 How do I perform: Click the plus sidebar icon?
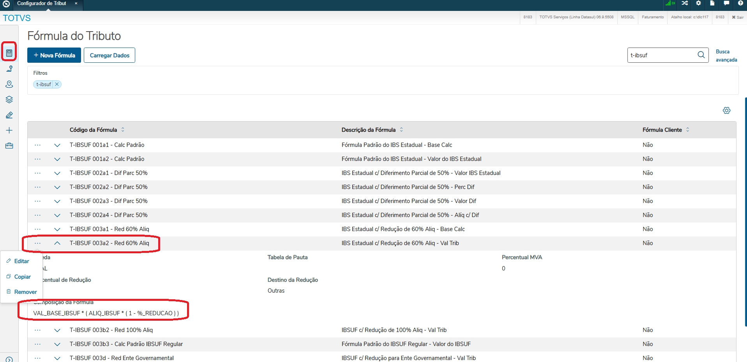[x=9, y=131]
